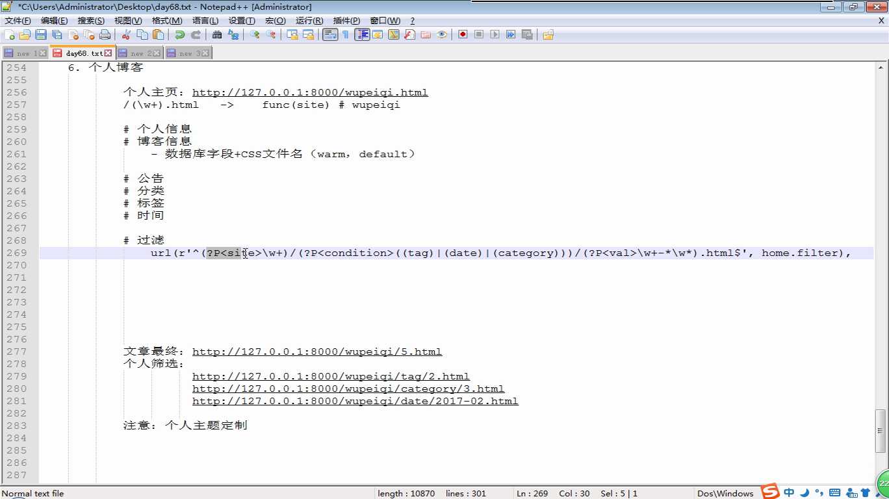Click the Save recorded macro icon
The width and height of the screenshot is (889, 499).
527,34
